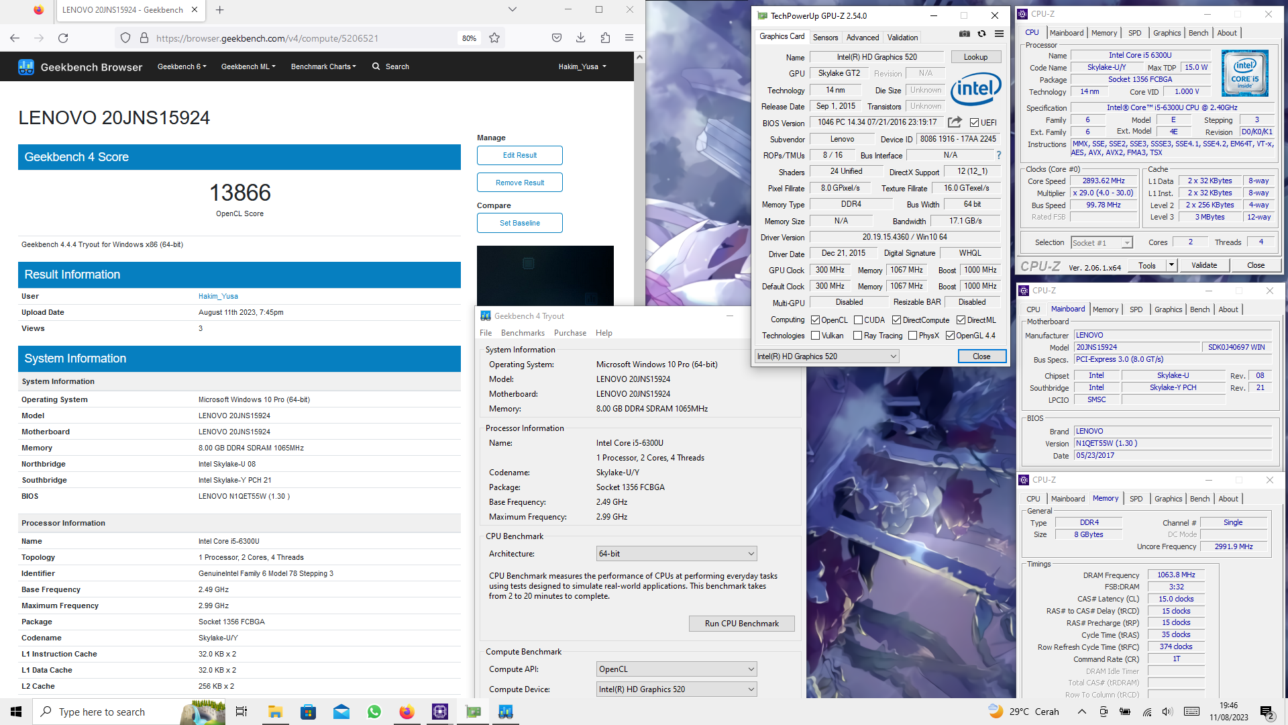
Task: Click the site lock padlock icon
Action: click(144, 38)
